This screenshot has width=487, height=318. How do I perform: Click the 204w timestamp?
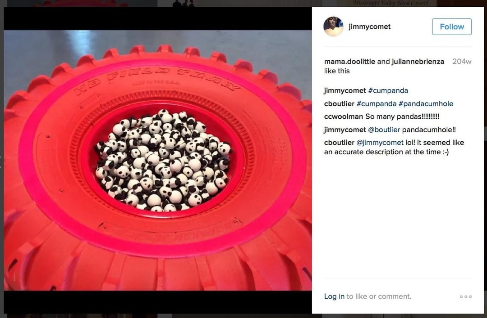pyautogui.click(x=462, y=61)
